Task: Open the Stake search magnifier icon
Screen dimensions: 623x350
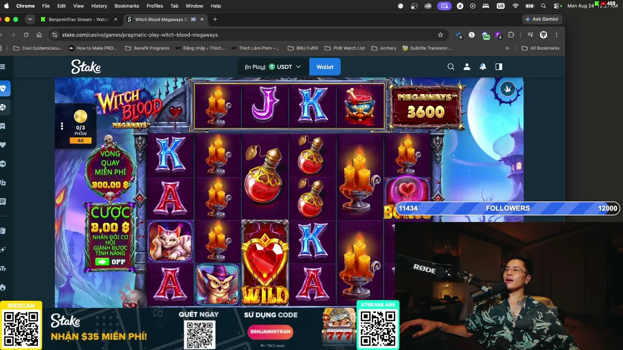Action: point(451,67)
